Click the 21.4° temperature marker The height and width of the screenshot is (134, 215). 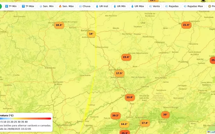[186, 25]
